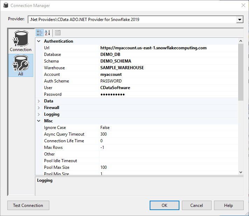Screen dimensions: 249x216
Task: Select the Schema property label
Action: (x=51, y=61)
